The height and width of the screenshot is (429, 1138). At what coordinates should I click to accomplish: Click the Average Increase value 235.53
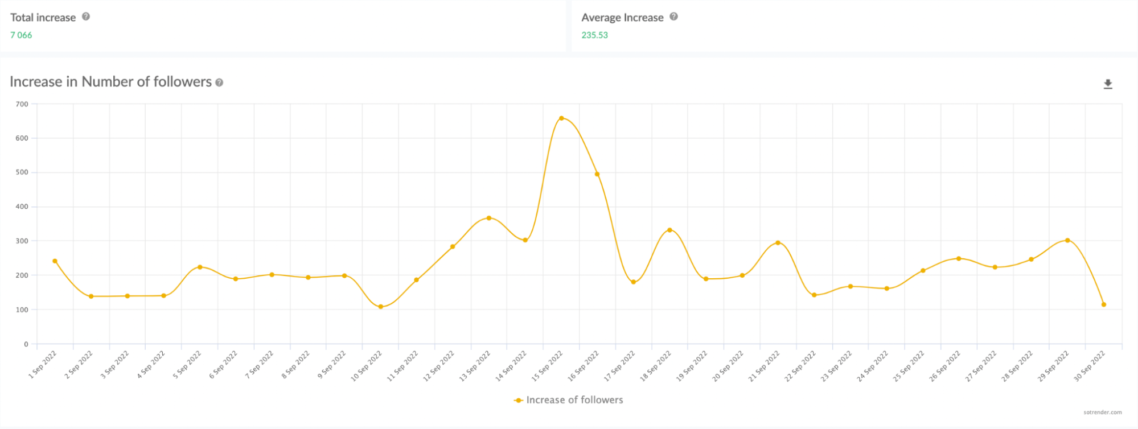tap(594, 35)
